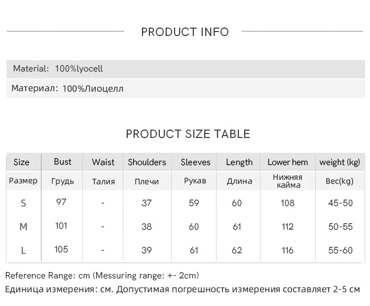This screenshot has width=370, height=306.
Task: Click the Reference Range note text
Action: click(102, 275)
